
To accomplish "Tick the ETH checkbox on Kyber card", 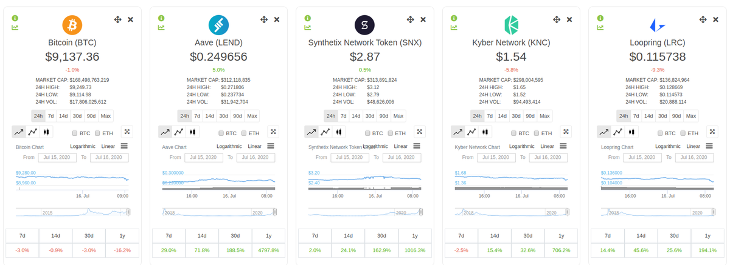I will 537,133.
